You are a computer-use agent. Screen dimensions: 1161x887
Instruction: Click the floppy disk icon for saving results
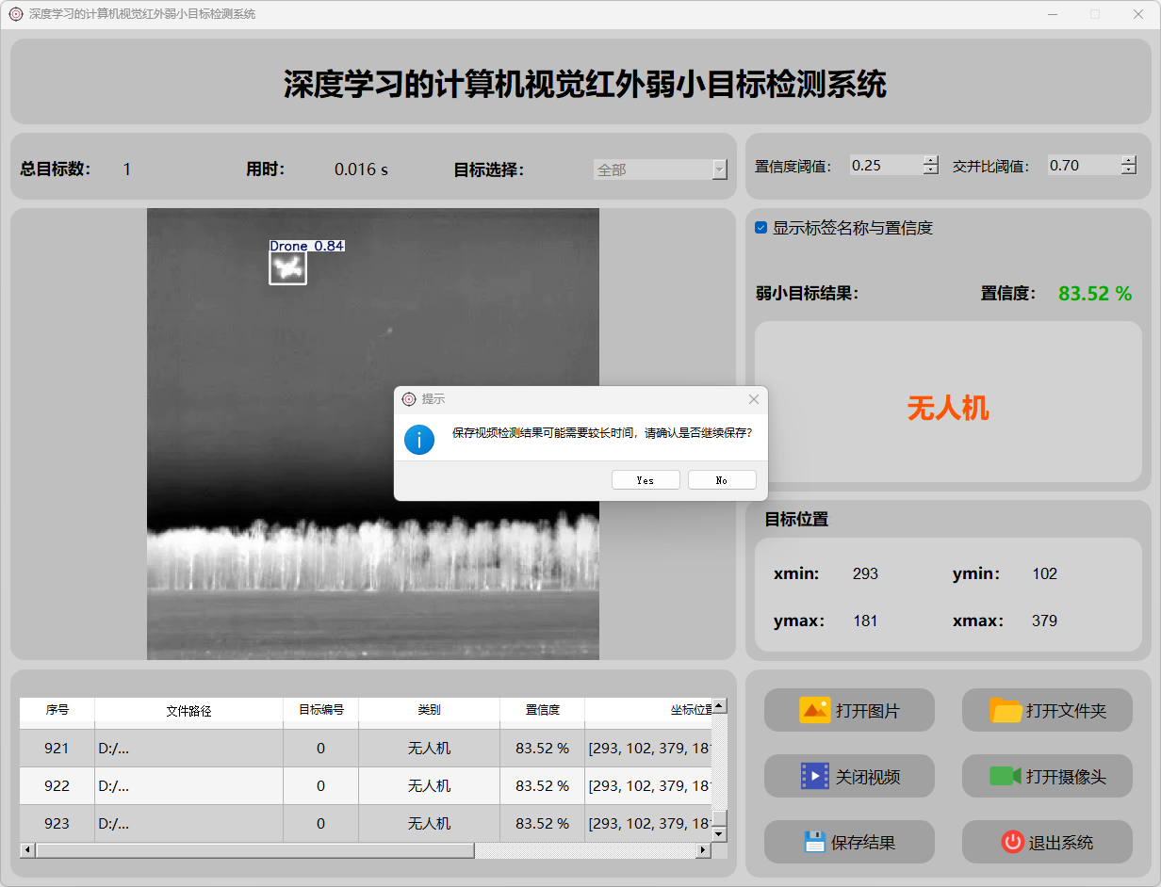pyautogui.click(x=814, y=842)
